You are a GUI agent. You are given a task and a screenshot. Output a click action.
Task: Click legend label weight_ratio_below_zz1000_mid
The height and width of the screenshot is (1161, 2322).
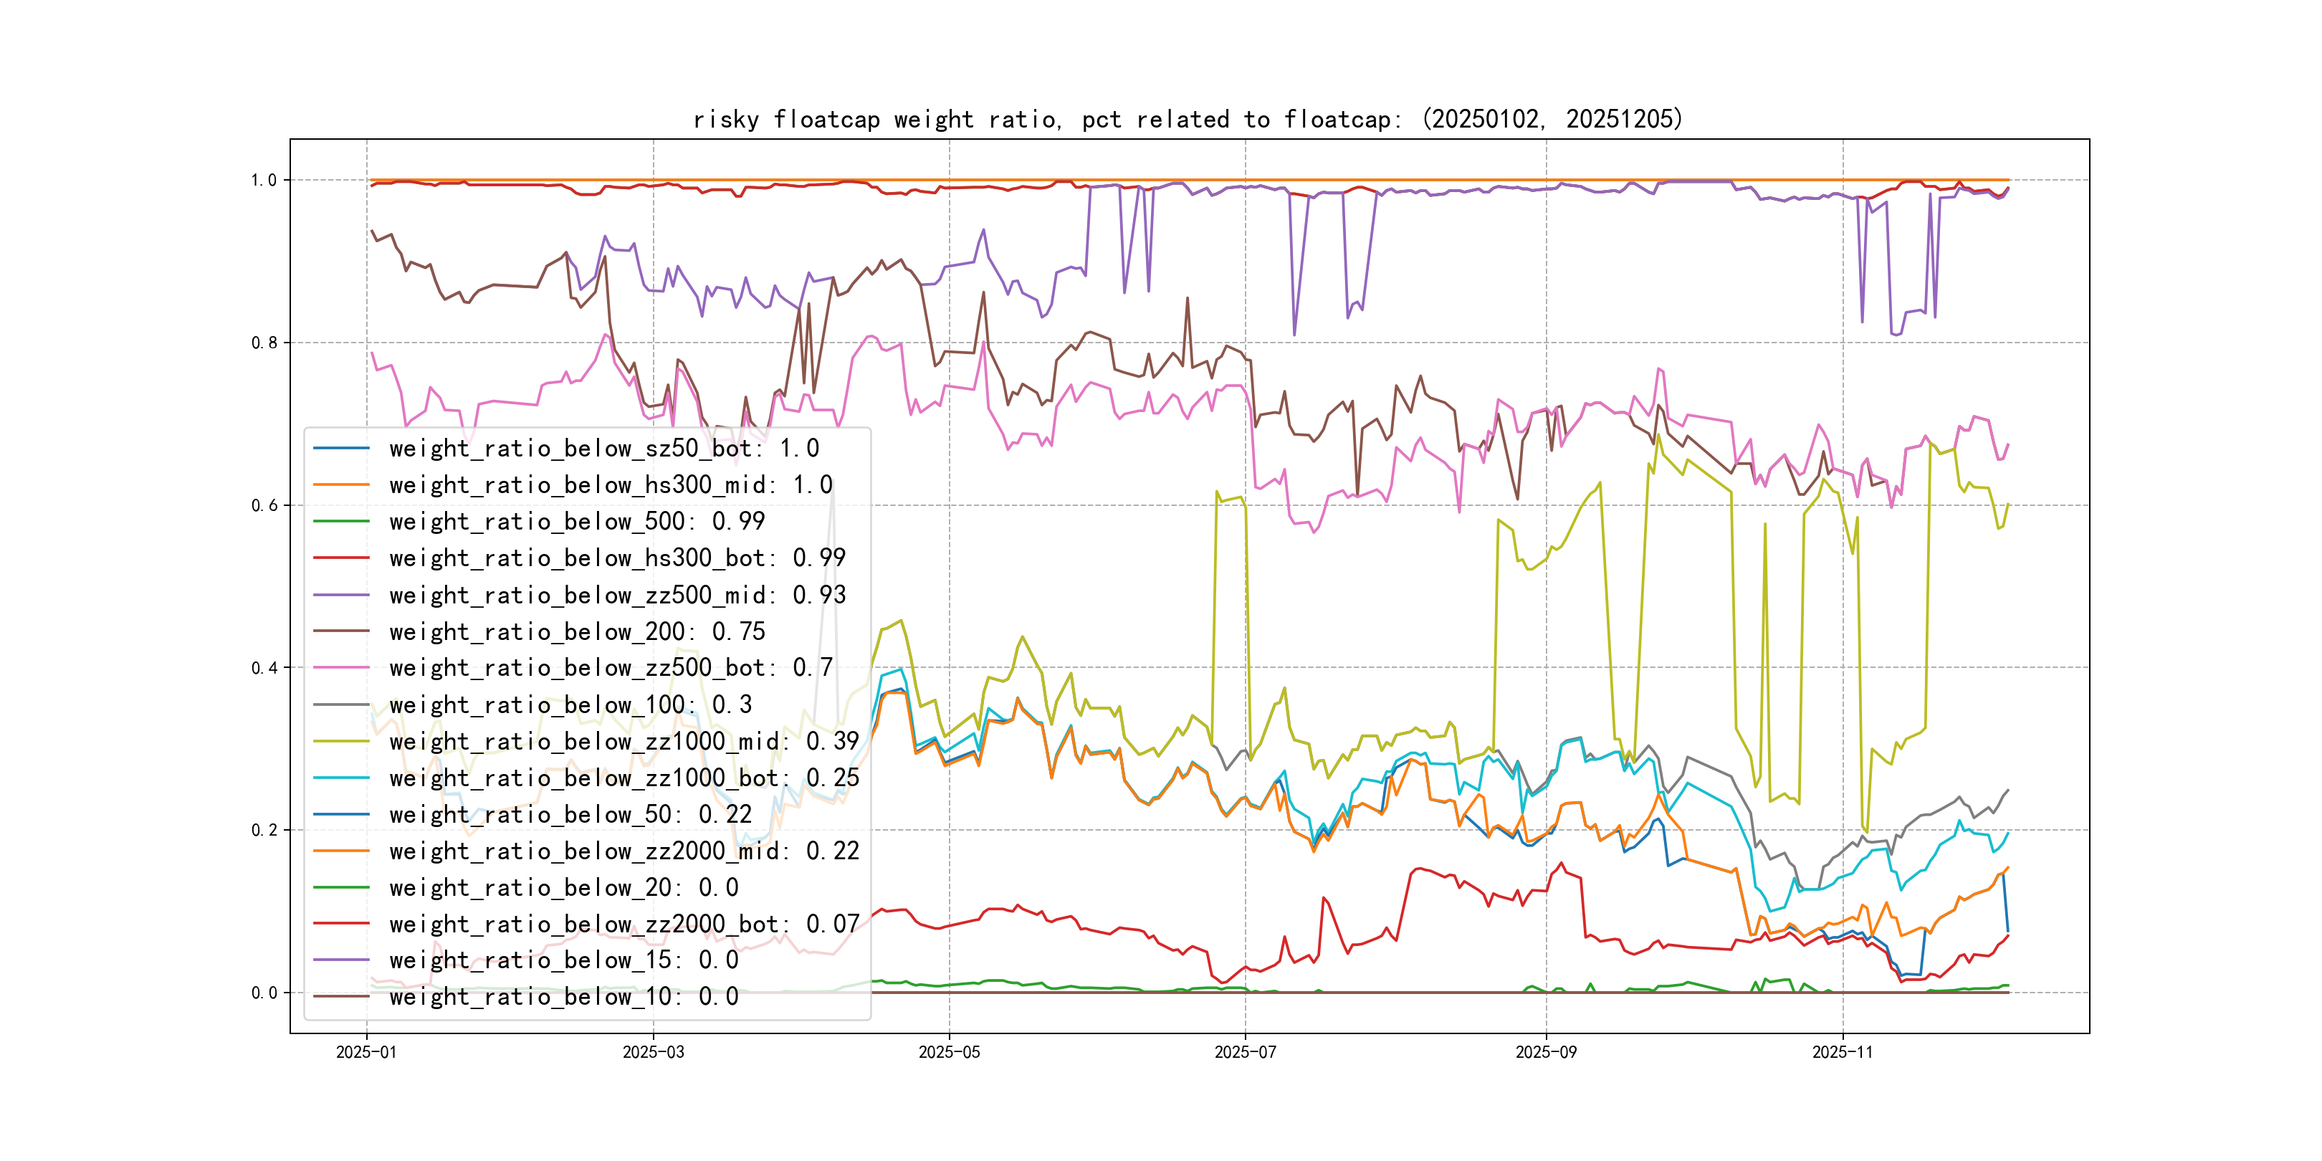coord(623,741)
